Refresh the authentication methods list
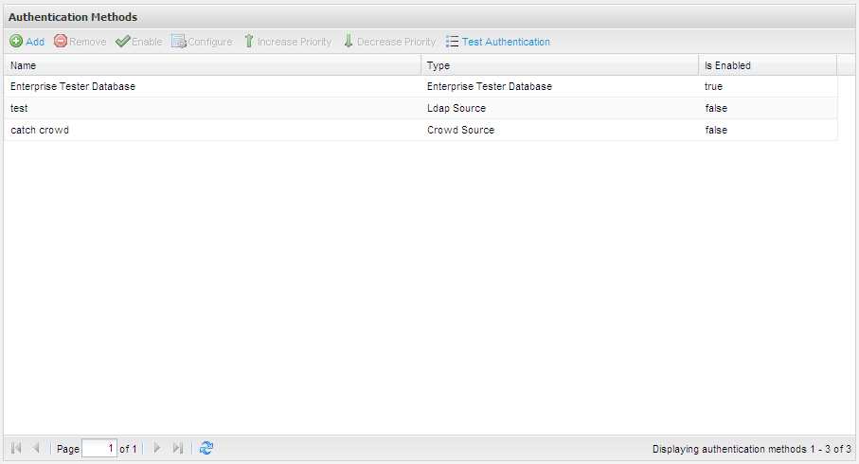 click(206, 448)
